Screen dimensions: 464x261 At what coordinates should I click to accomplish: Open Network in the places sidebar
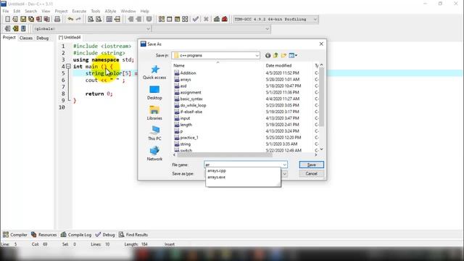154,154
